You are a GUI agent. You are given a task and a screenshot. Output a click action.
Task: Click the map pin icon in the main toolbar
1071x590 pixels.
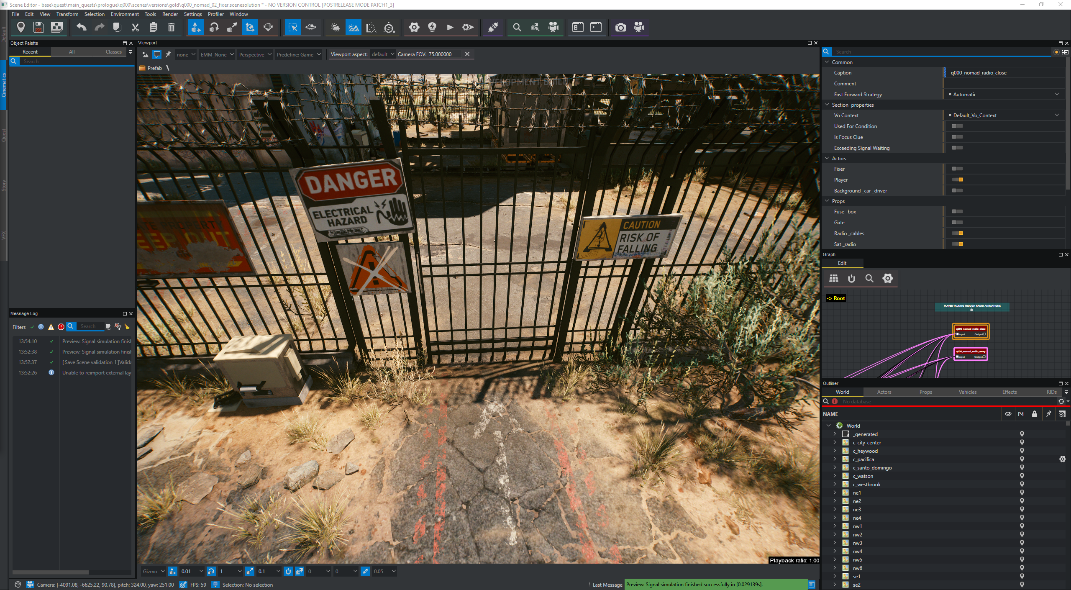point(20,28)
